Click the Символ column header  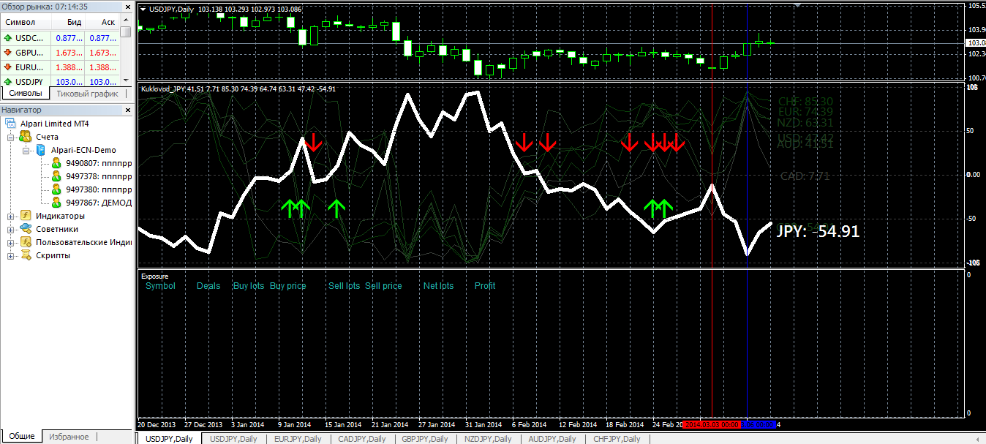(x=26, y=22)
